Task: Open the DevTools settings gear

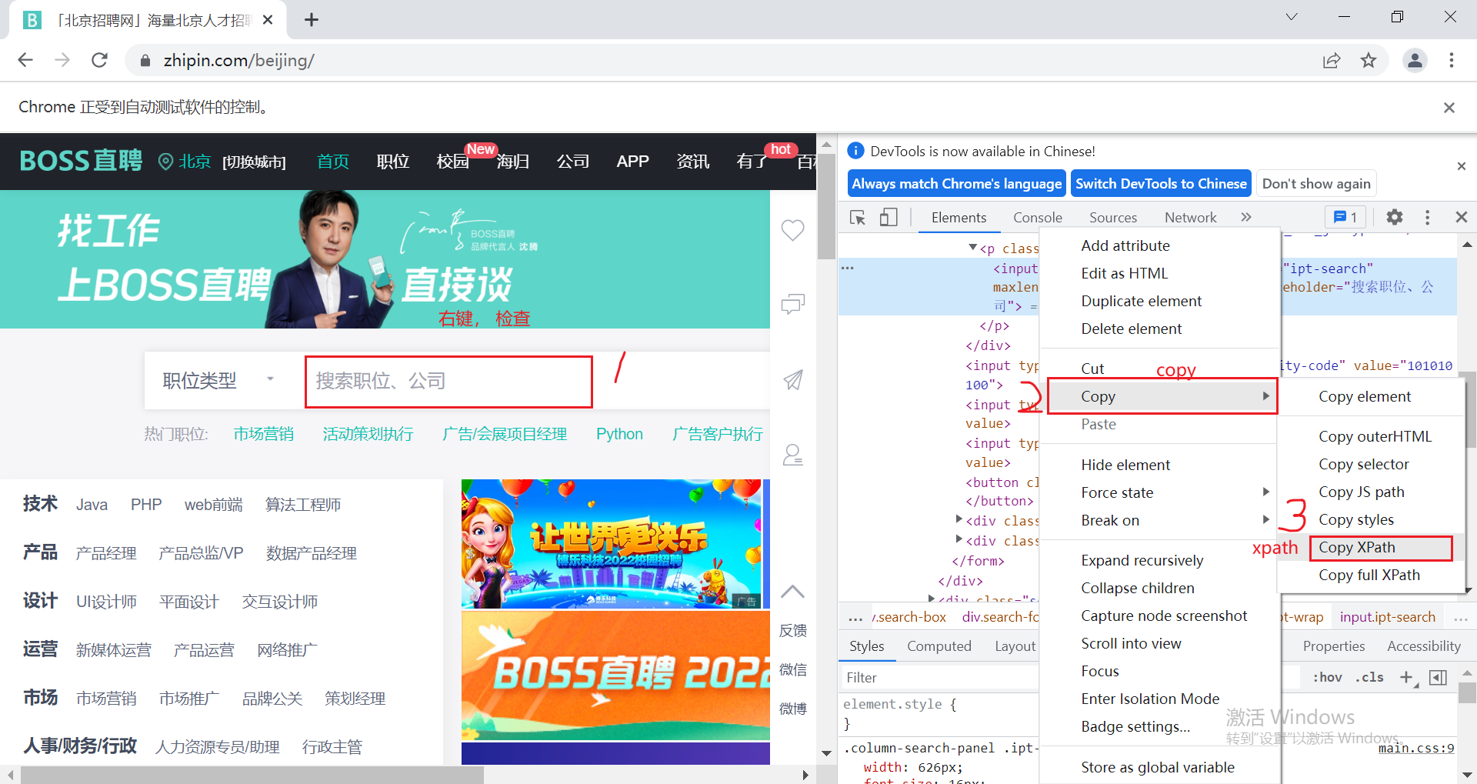Action: click(1394, 218)
